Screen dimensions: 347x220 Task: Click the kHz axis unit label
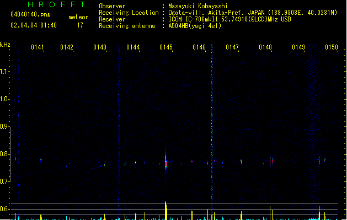5,45
